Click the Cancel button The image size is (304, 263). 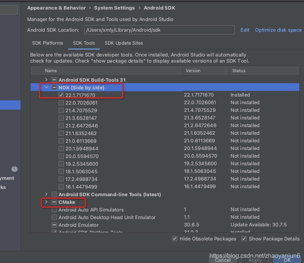click(223, 260)
